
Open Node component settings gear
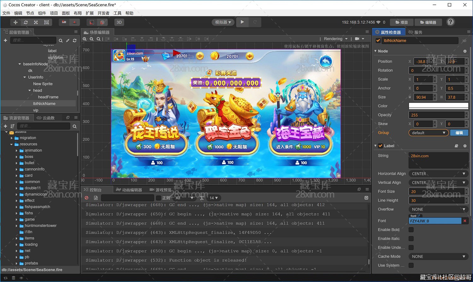[465, 51]
